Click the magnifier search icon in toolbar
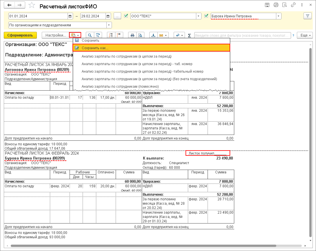The height and width of the screenshot is (251, 316). [x=90, y=35]
